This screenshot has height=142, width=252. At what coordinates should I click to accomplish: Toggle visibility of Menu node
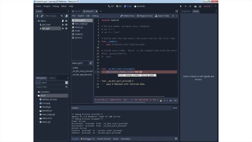[x=66, y=21]
